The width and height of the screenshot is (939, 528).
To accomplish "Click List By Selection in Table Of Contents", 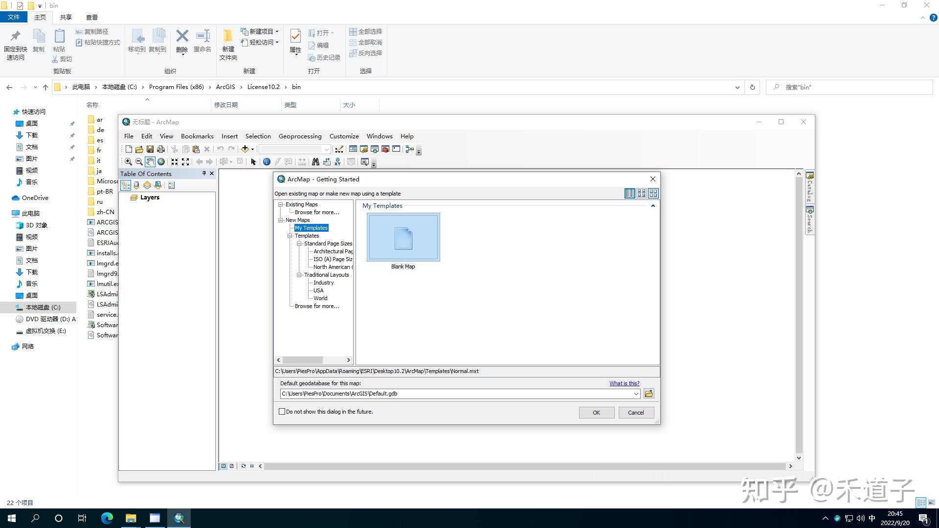I will point(158,185).
